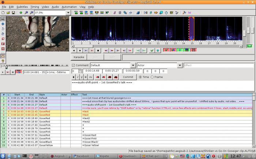Image resolution: width=256 pixels, height=159 pixels.
Task: Click the primary color AB button
Action: pos(98,77)
